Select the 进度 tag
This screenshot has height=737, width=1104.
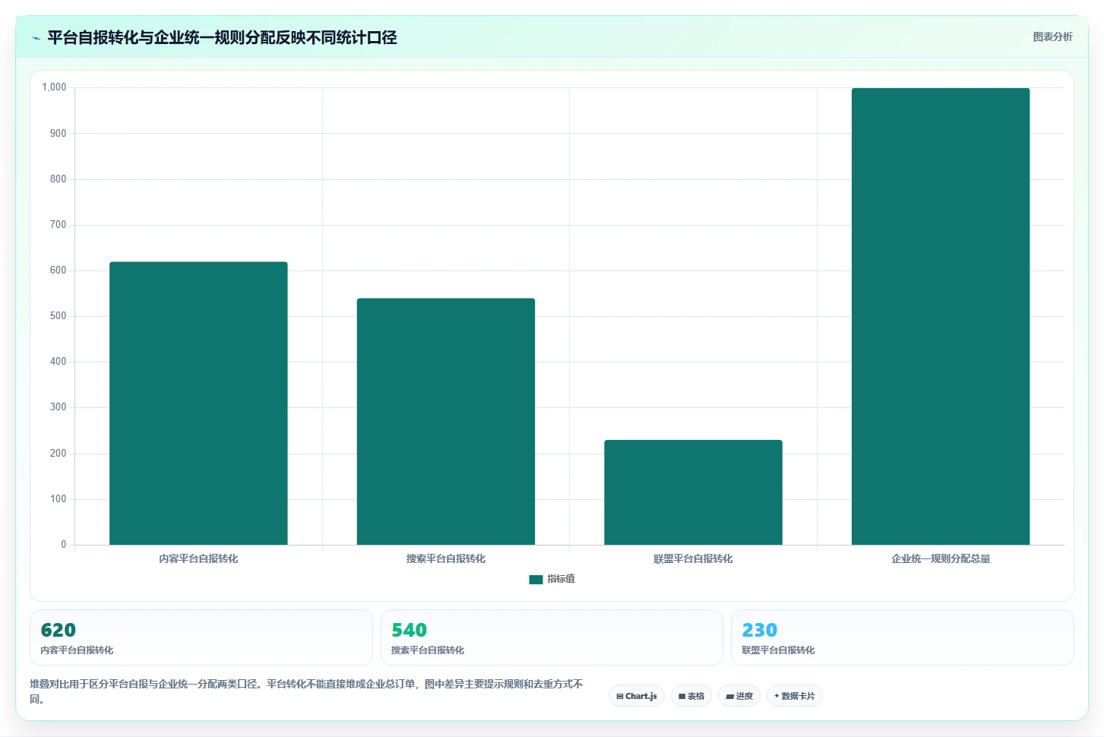739,696
